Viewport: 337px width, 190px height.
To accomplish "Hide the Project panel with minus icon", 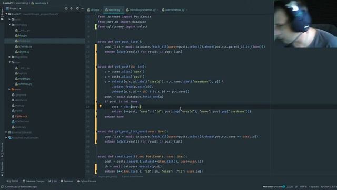I will point(82,8).
